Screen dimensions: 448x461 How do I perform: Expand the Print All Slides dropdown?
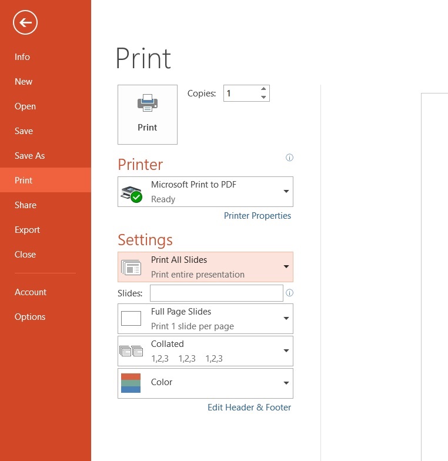[286, 267]
